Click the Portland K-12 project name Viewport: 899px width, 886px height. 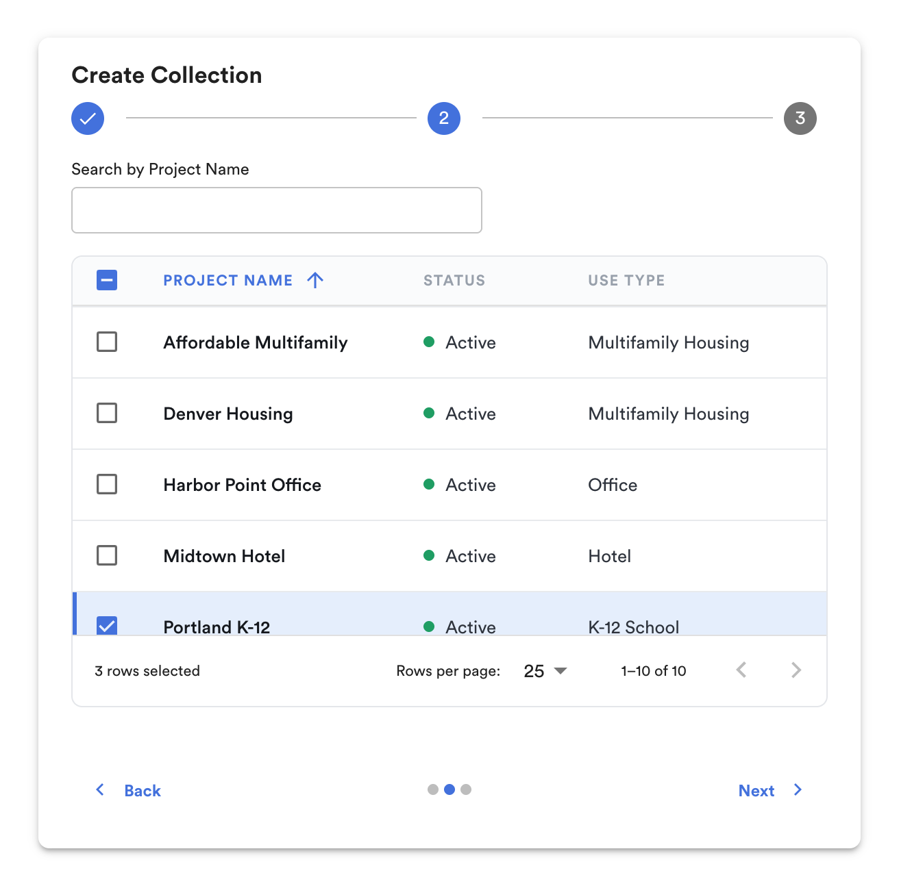tap(217, 626)
